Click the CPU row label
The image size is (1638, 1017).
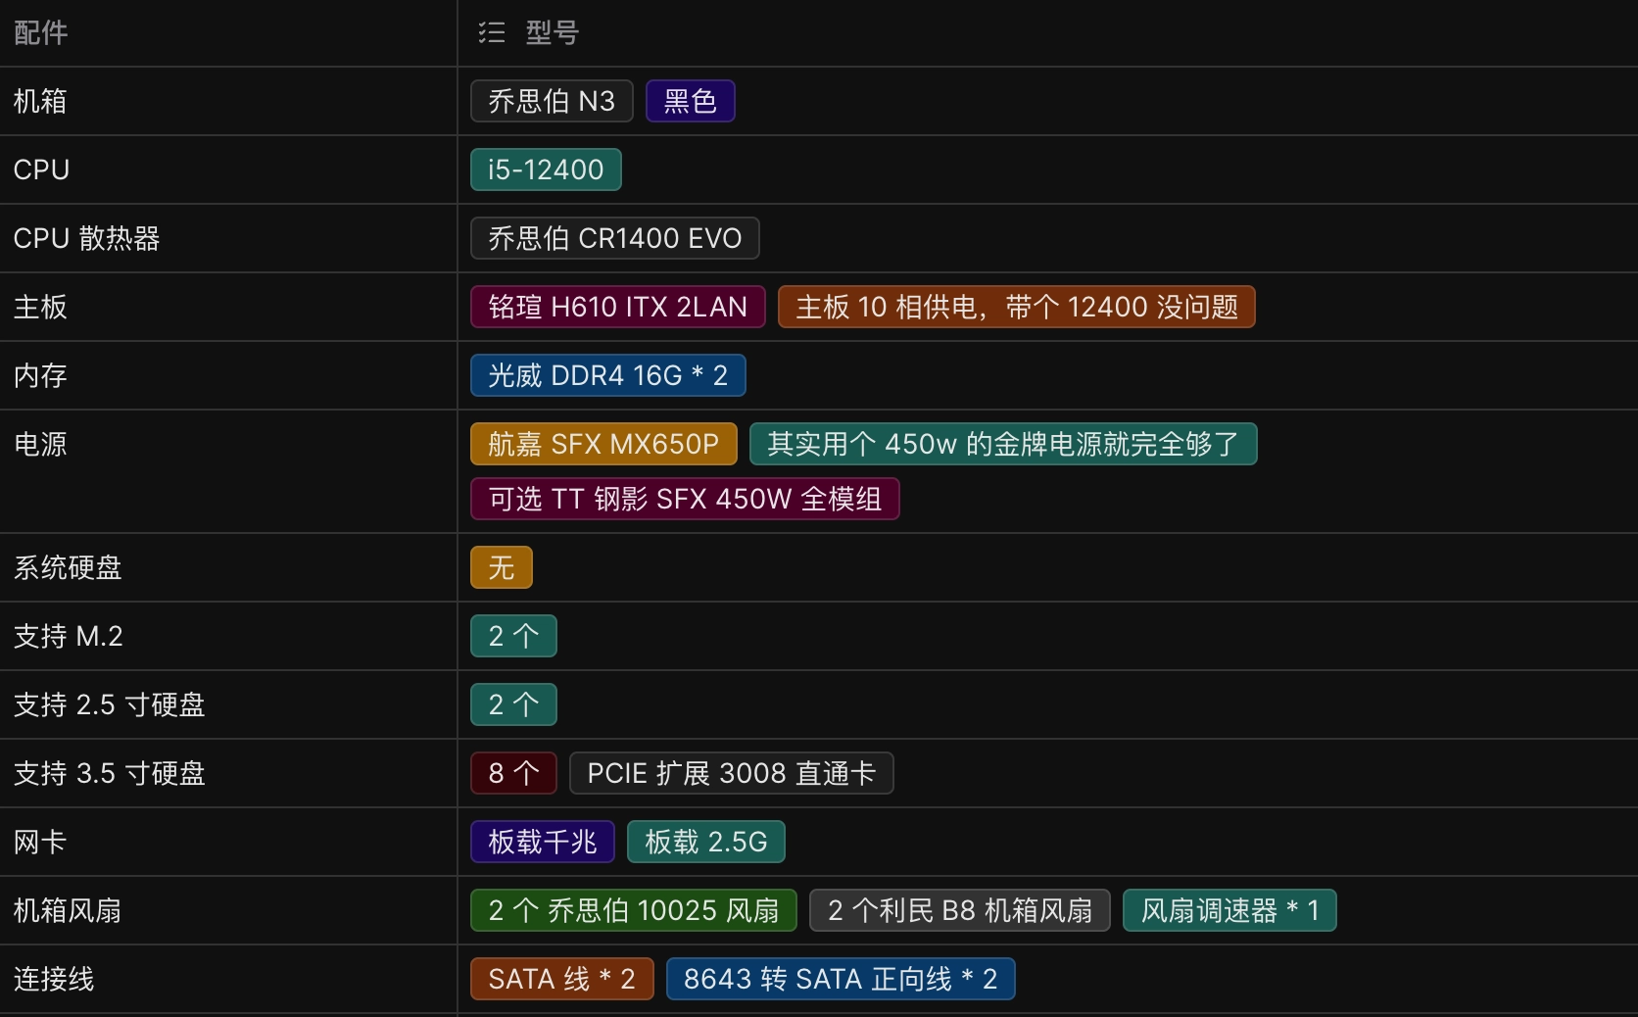point(41,169)
